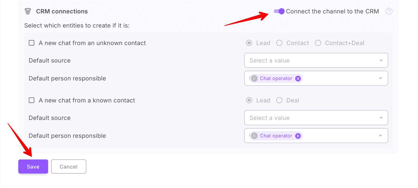This screenshot has height=188, width=418.
Task: Click the Save button
Action: 33,167
